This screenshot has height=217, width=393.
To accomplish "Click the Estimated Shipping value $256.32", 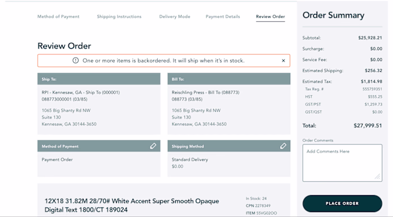I will [373, 71].
